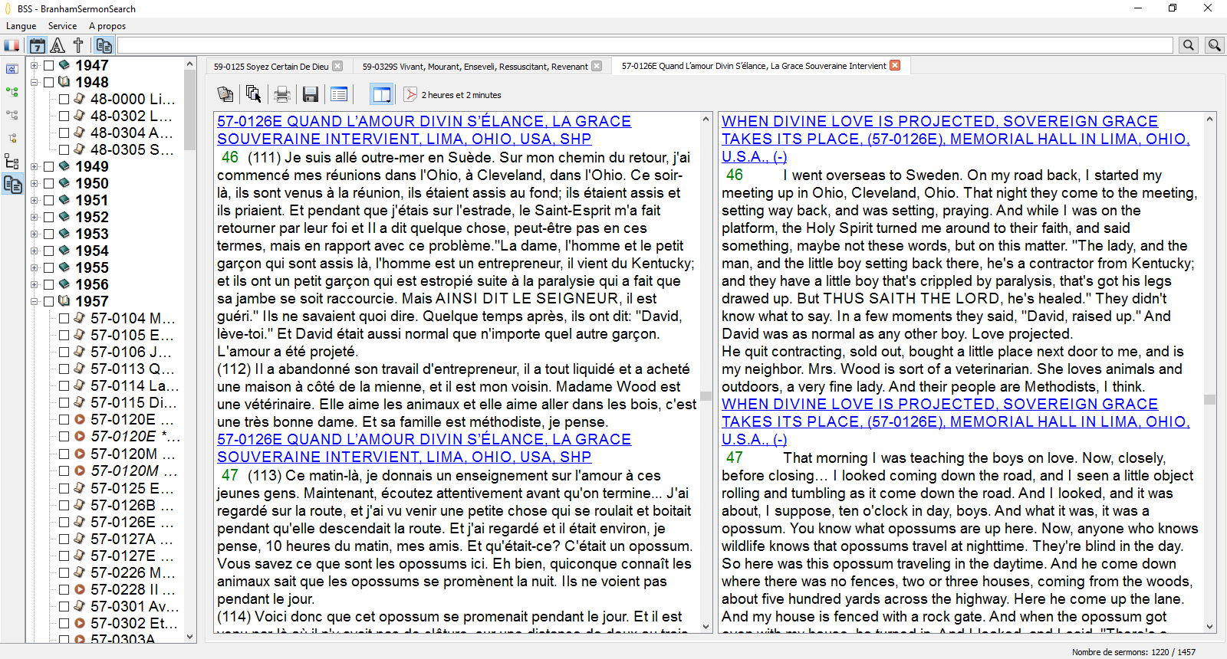This screenshot has width=1227, height=659.
Task: Click the calendar date-sort icon
Action: click(37, 45)
